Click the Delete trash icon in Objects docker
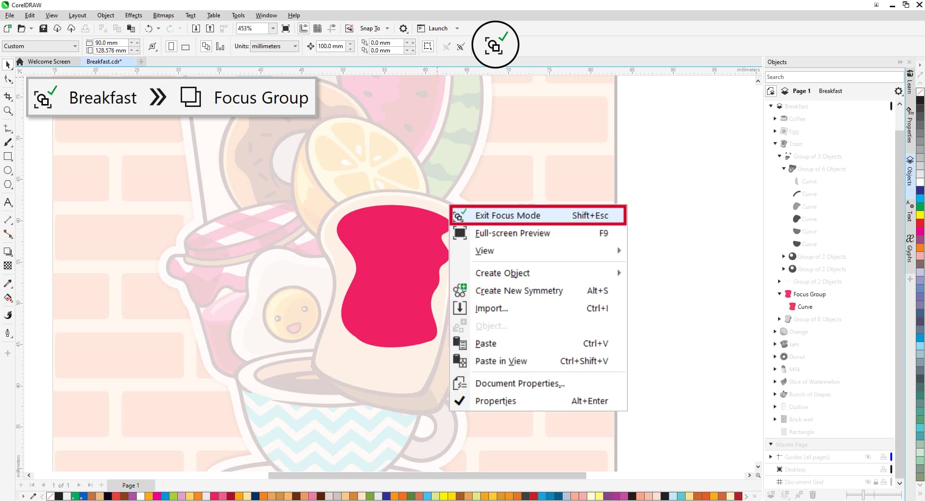925x501 pixels. (813, 495)
